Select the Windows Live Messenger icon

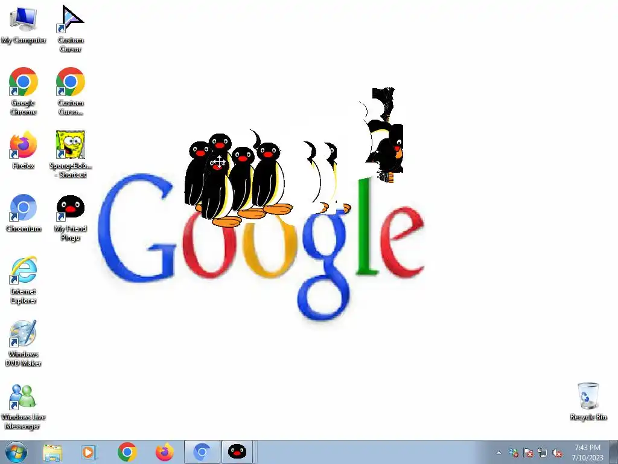tap(24, 405)
